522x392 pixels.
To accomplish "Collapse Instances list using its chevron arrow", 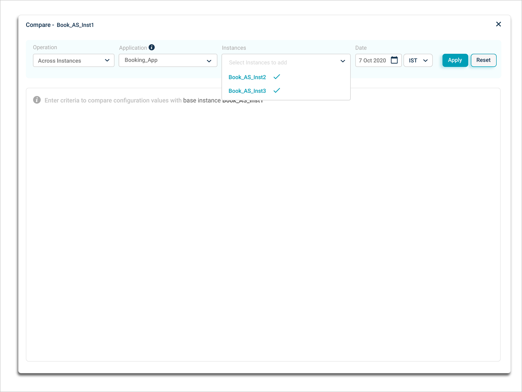I will (x=343, y=61).
